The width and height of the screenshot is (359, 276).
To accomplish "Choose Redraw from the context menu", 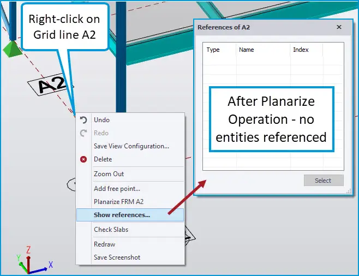I will tap(130, 244).
